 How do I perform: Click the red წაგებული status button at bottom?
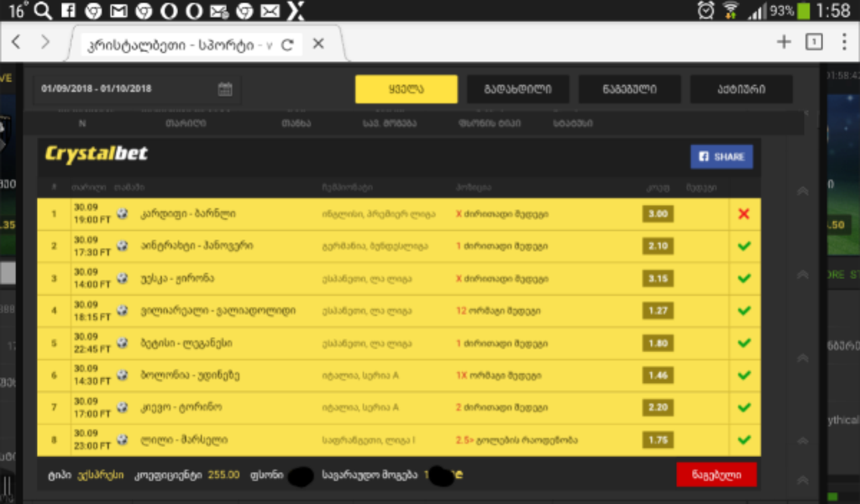pyautogui.click(x=716, y=475)
